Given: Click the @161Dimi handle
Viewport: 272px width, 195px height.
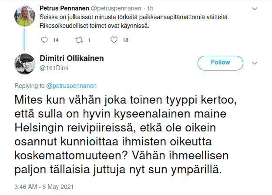Looking at the screenshot, I should click(54, 67).
